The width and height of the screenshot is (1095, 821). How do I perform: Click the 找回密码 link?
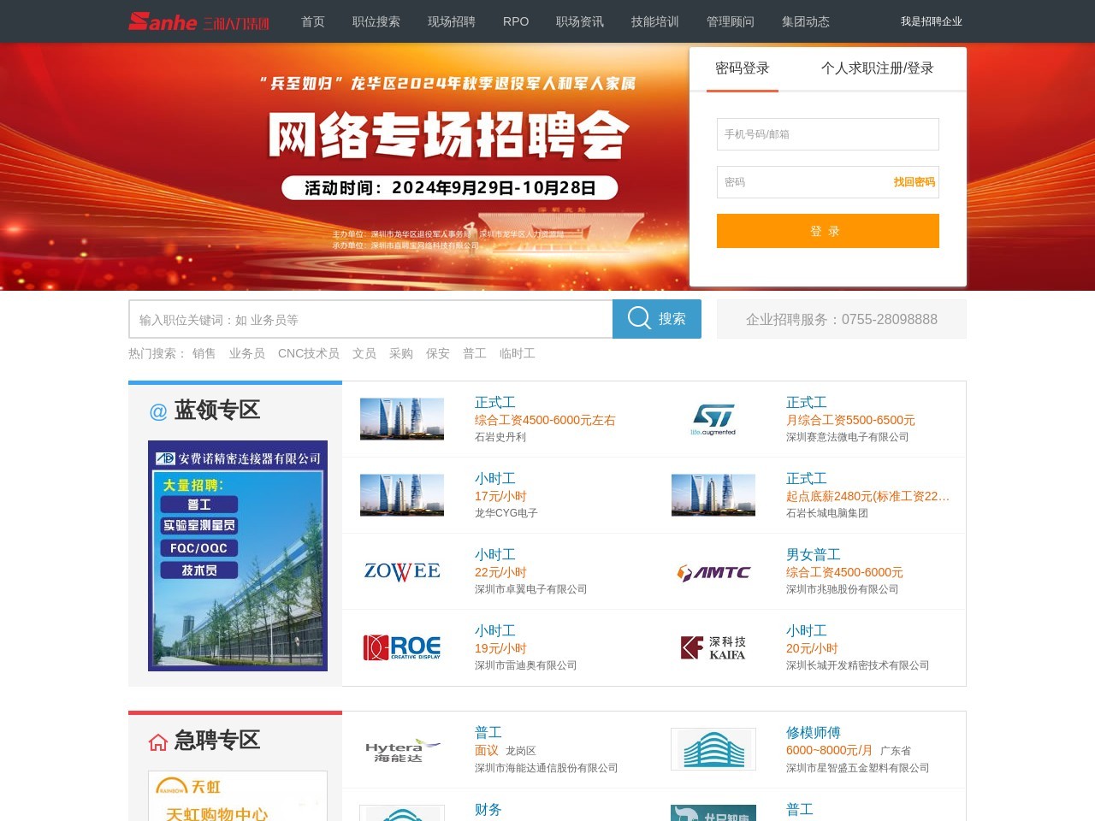(x=914, y=182)
